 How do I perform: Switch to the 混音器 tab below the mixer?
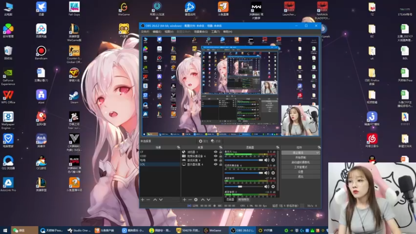pos(230,200)
